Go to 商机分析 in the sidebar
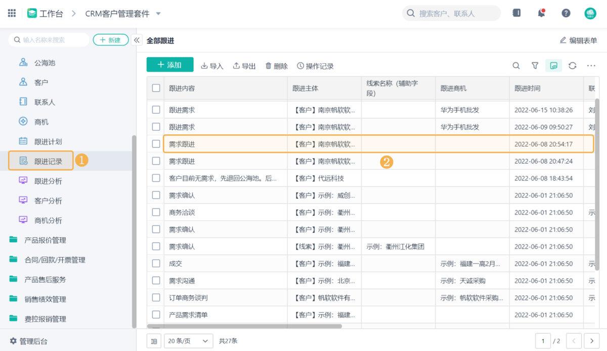The image size is (607, 351). (48, 220)
